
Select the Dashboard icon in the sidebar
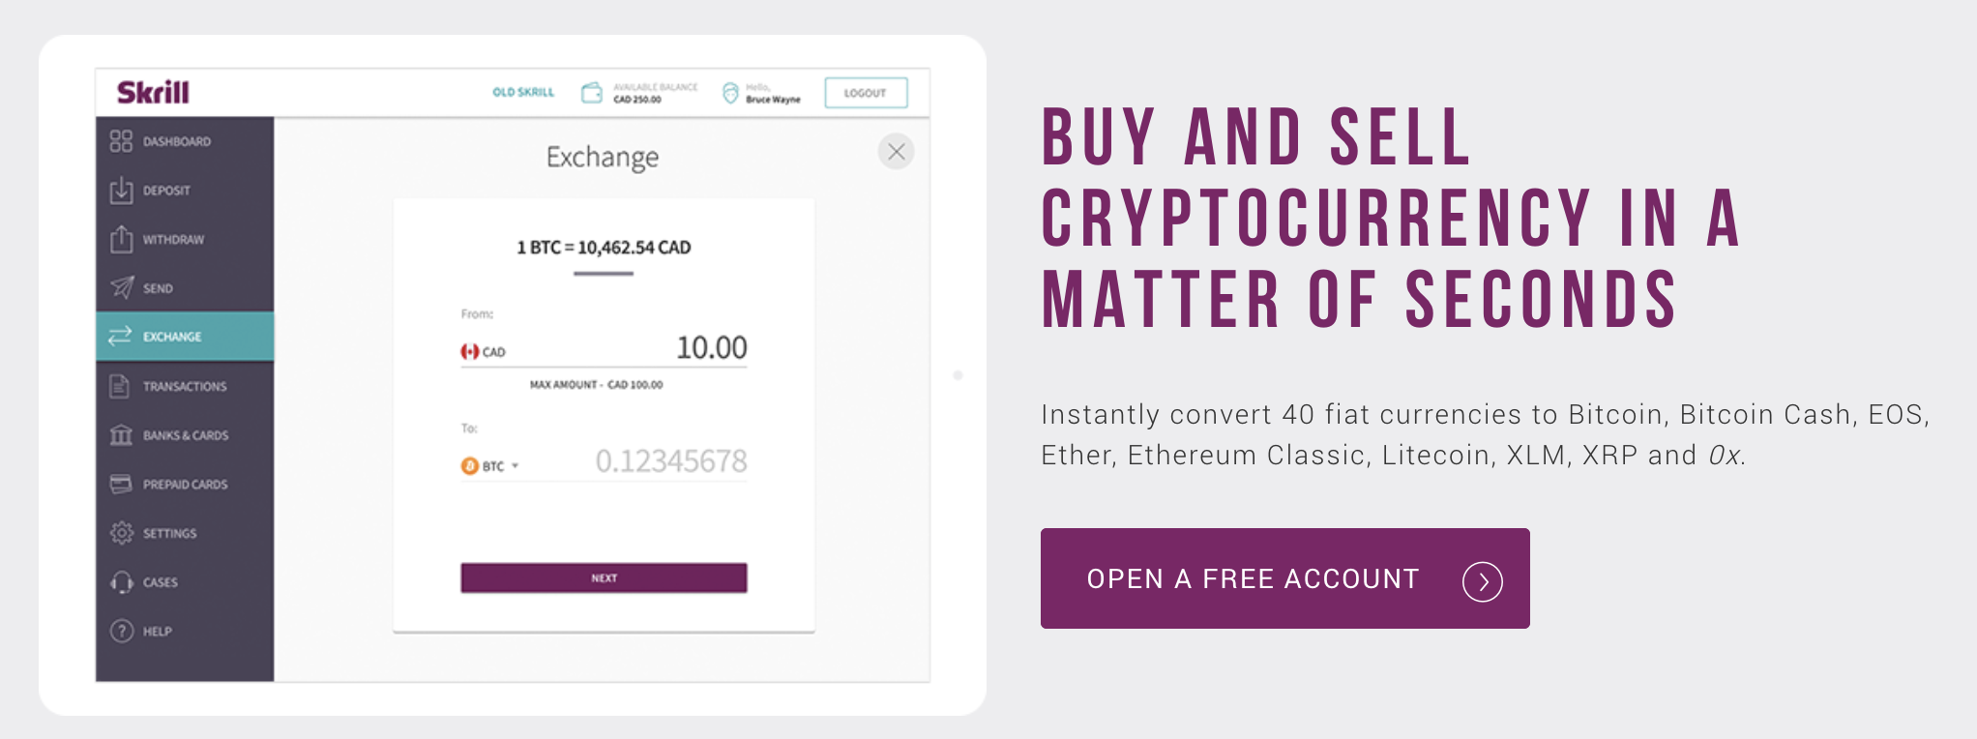coord(120,140)
